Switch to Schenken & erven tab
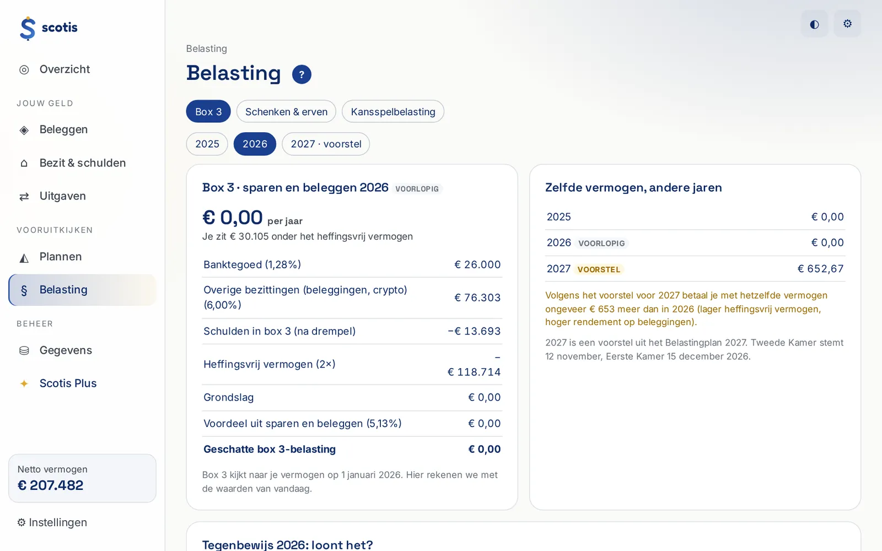Screen dimensions: 882x551 click(x=286, y=111)
